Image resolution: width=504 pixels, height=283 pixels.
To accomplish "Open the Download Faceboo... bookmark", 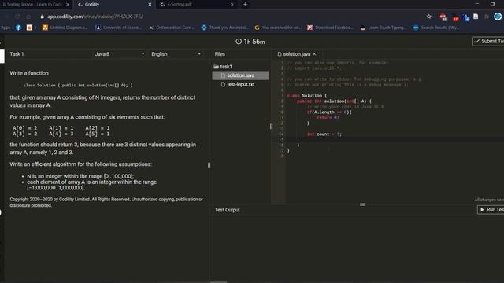I will pos(330,28).
